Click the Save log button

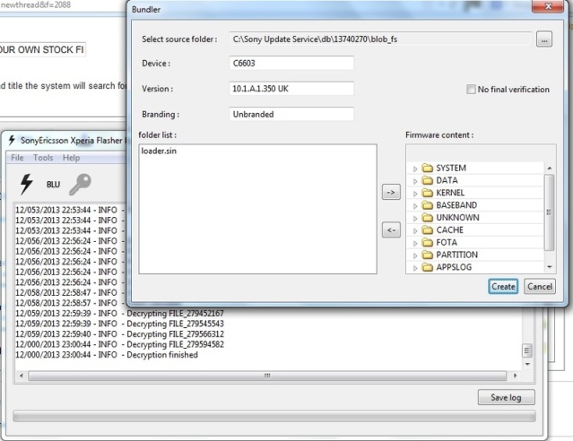coord(506,397)
